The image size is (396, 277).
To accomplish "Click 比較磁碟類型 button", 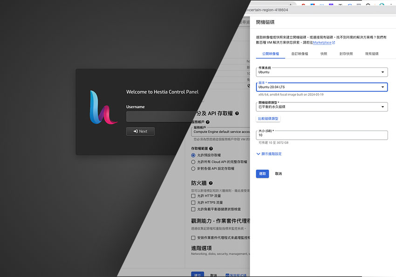I will (x=268, y=119).
